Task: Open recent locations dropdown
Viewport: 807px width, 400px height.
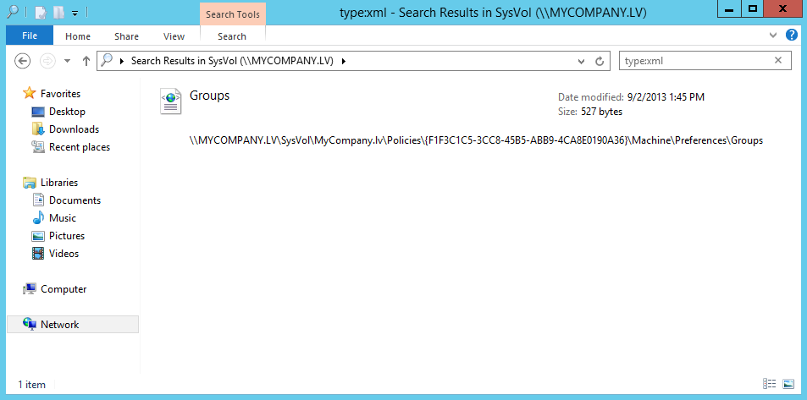Action: (68, 61)
